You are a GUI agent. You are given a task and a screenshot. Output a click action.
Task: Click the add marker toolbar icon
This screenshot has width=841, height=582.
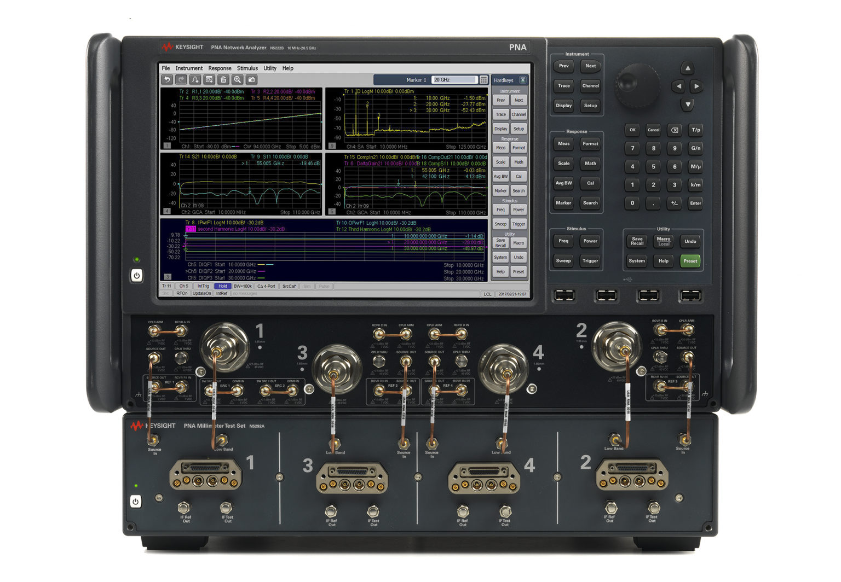195,80
